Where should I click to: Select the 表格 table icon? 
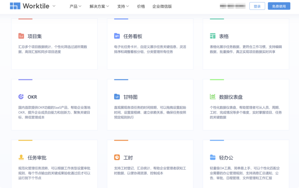pos(213,36)
